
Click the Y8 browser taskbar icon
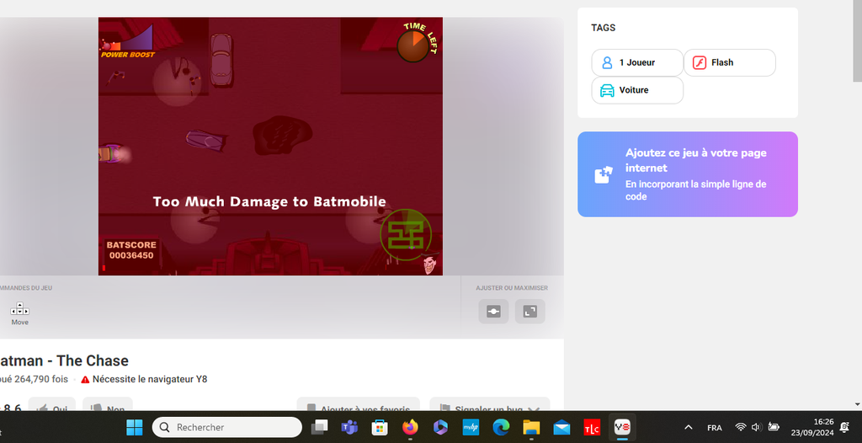622,427
